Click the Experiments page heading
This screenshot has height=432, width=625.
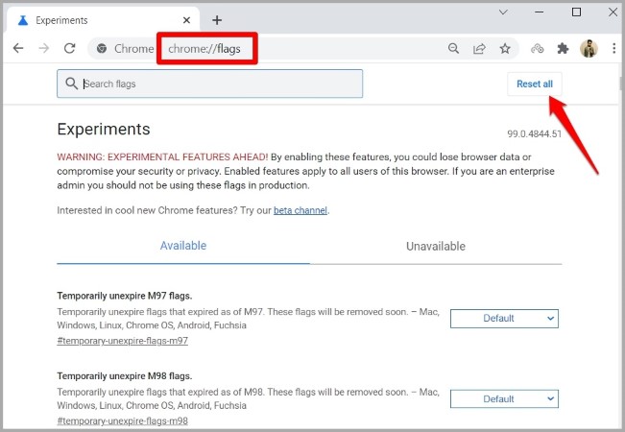point(104,130)
